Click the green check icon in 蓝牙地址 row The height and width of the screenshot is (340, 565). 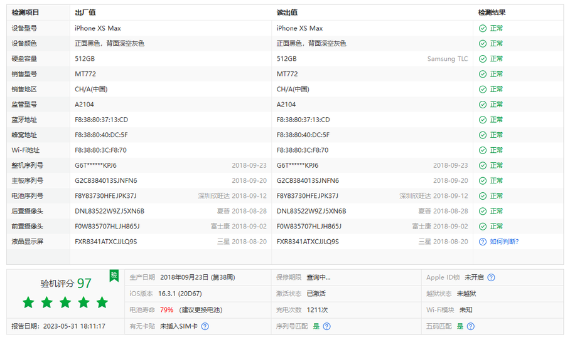pyautogui.click(x=483, y=120)
